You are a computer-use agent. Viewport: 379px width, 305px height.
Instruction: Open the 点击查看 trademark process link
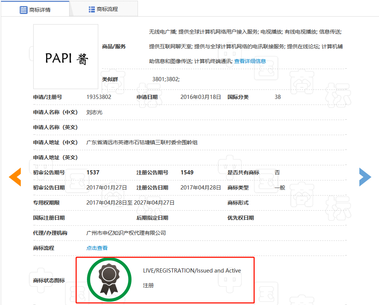click(x=97, y=248)
